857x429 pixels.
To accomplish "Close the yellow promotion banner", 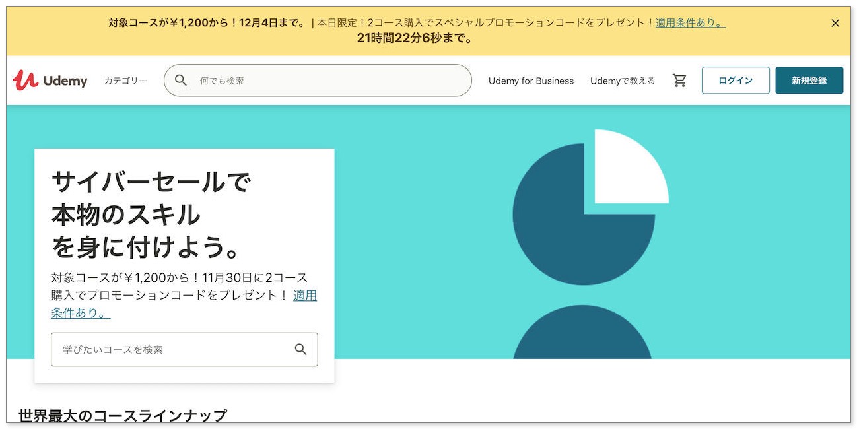I will (x=835, y=23).
